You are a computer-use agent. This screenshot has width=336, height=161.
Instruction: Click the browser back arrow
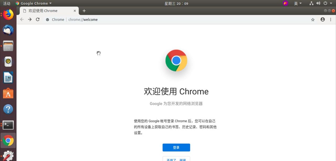point(22,19)
